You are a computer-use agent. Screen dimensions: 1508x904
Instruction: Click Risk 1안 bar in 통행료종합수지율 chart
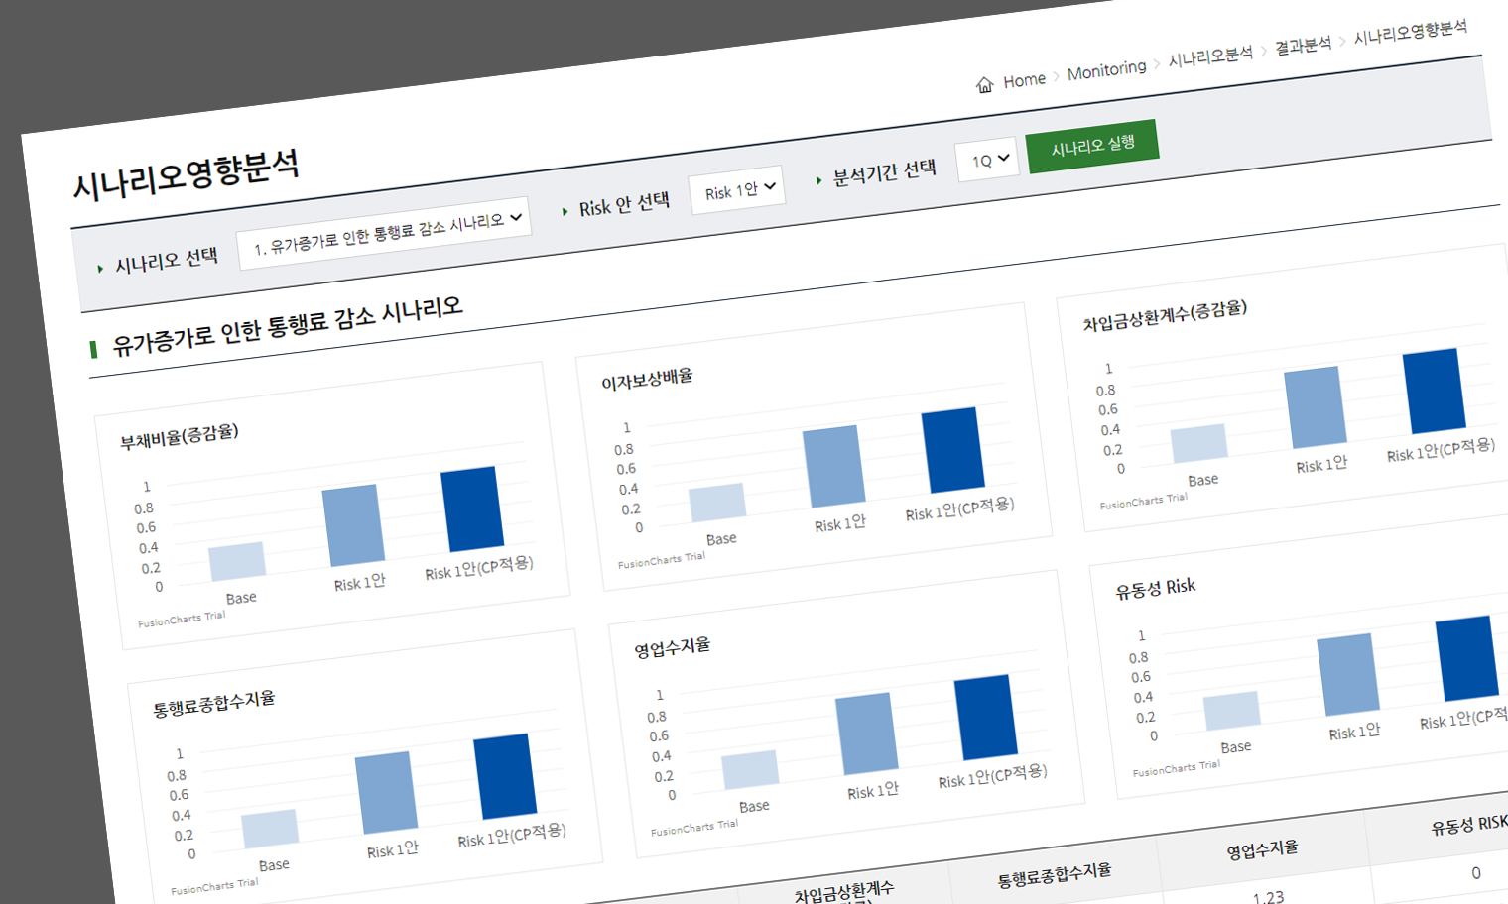(386, 792)
